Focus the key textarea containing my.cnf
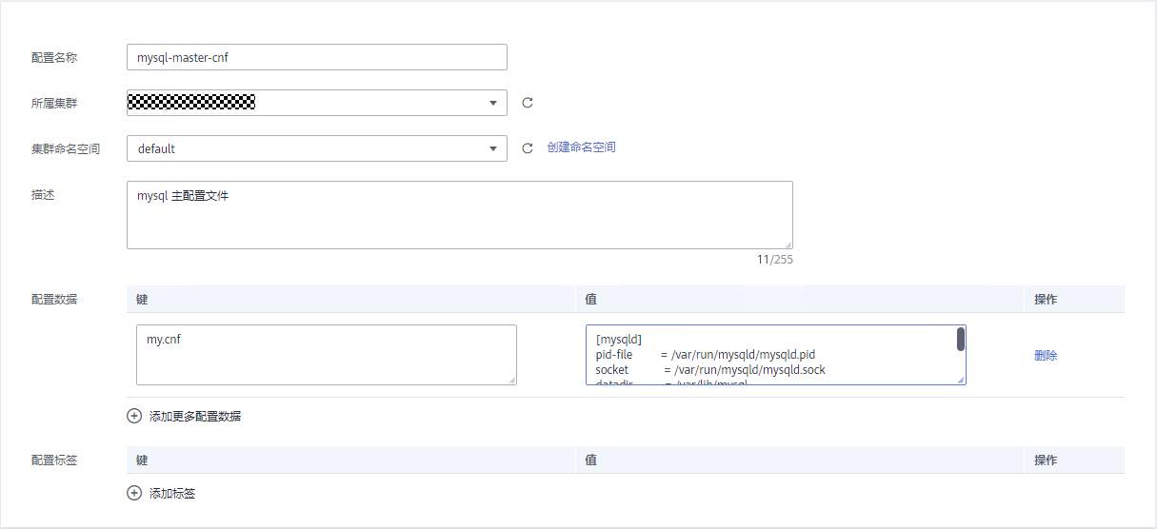The height and width of the screenshot is (529, 1157). point(326,355)
